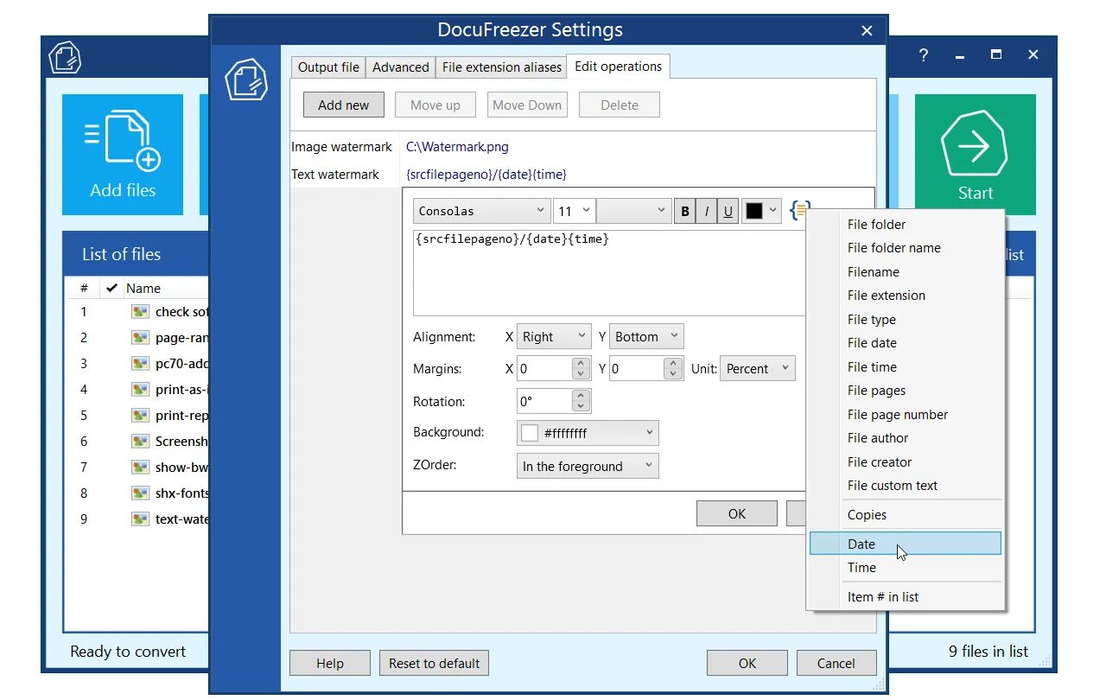
Task: Open the font size 11 dropdown
Action: click(574, 211)
